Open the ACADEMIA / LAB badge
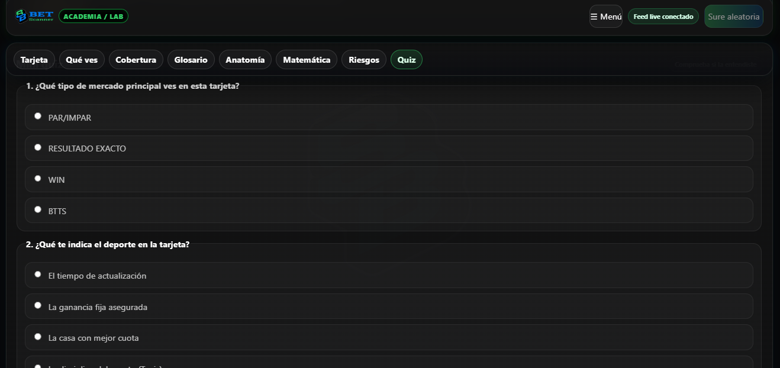 [93, 16]
